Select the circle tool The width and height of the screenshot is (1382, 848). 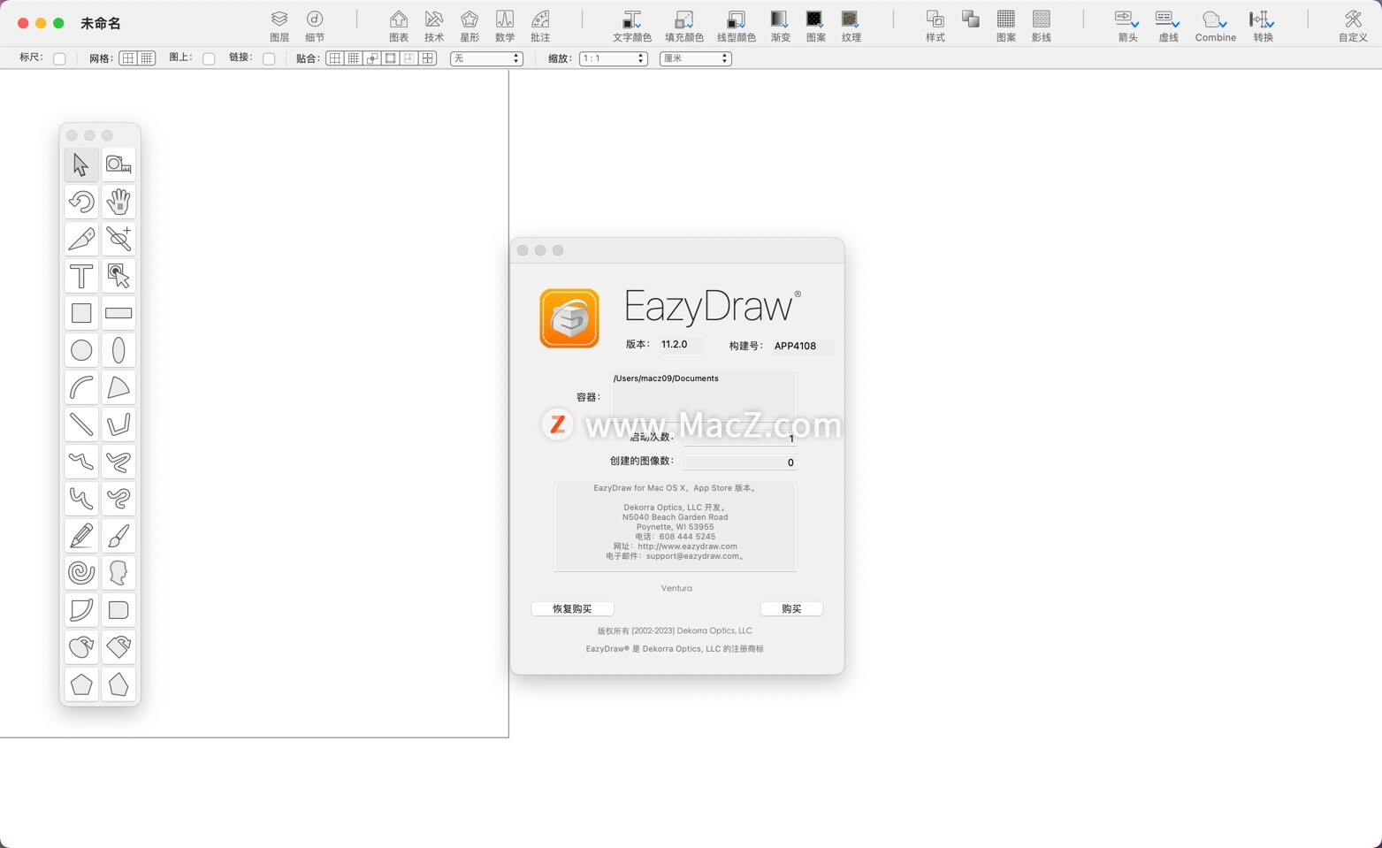(x=81, y=350)
